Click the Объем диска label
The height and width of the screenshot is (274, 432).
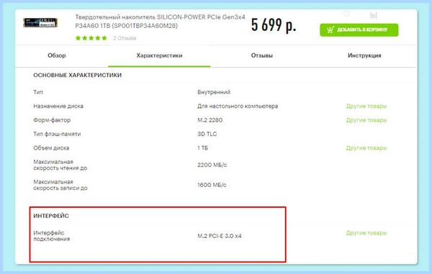pyautogui.click(x=51, y=147)
